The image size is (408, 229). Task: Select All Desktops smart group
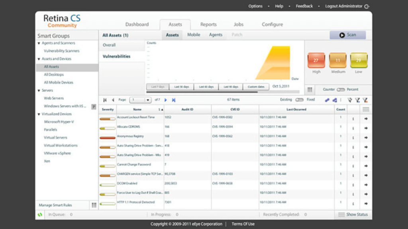point(54,74)
